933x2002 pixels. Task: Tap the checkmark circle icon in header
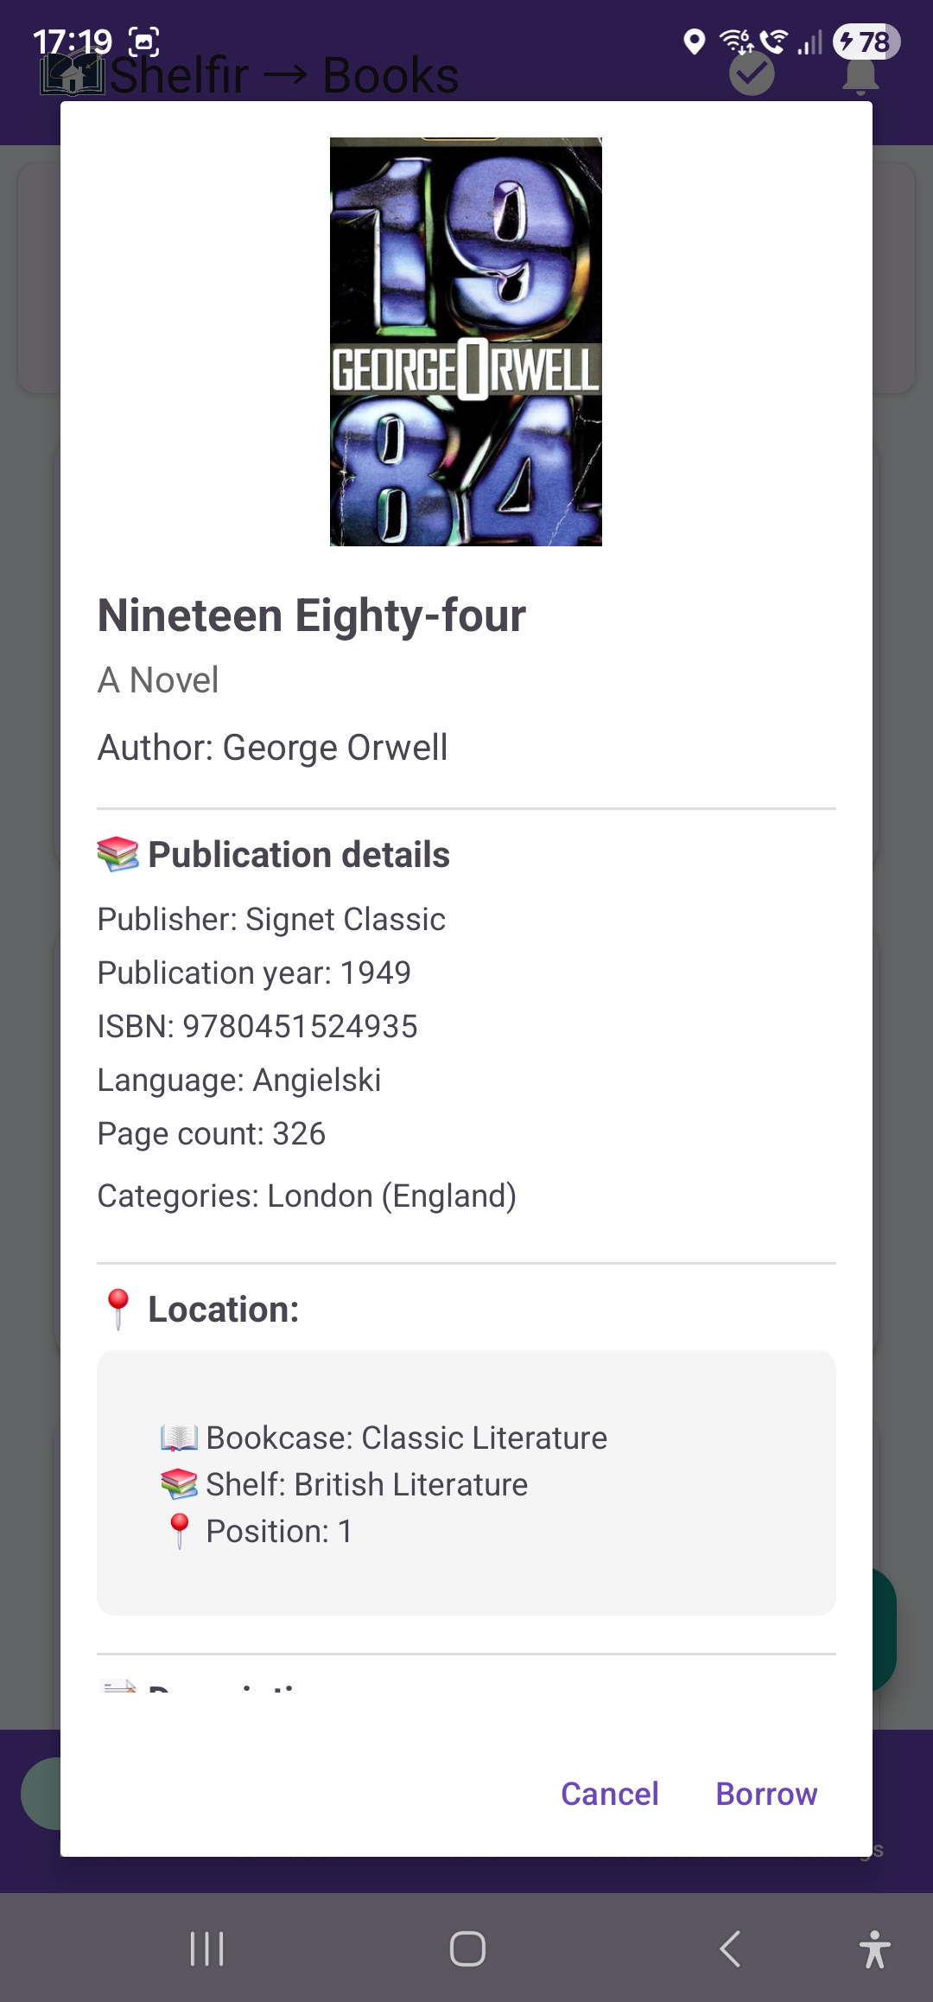(x=752, y=74)
